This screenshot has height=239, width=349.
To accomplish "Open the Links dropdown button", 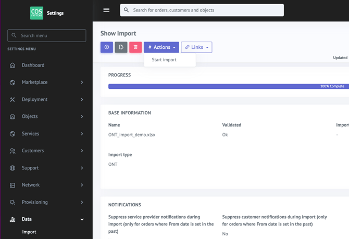I will point(196,47).
